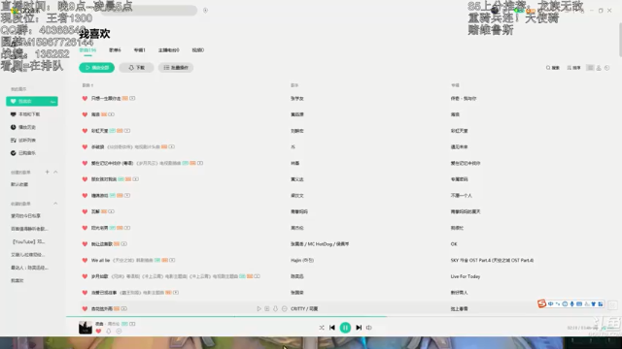This screenshot has height=349, width=622.
Task: Toggle favorite heart in the bottom player bar
Action: [98, 332]
